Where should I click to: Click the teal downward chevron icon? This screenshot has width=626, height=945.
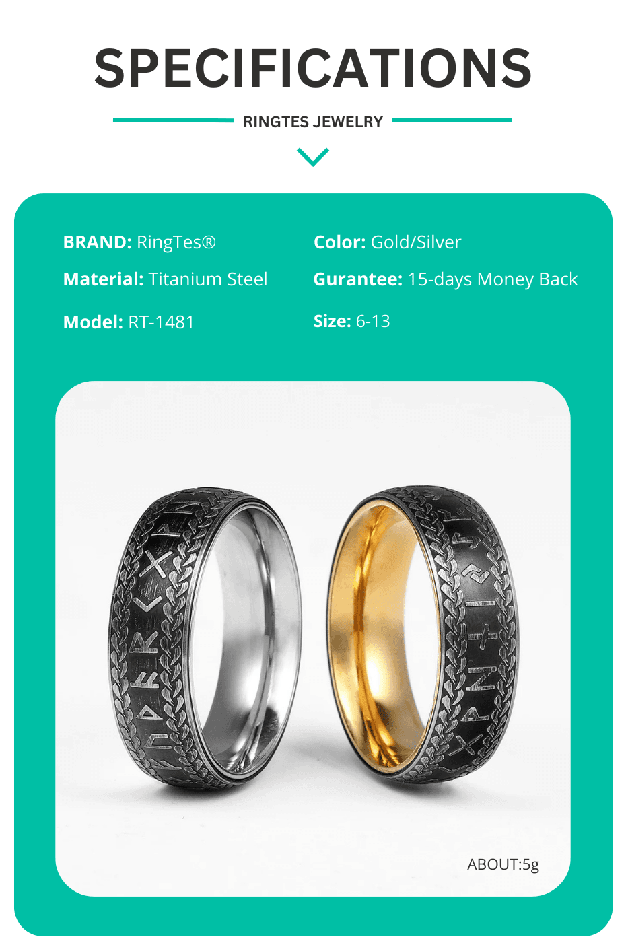pos(313,157)
